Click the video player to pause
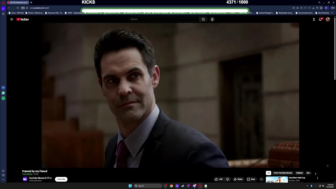The image size is (336, 189). (170, 95)
